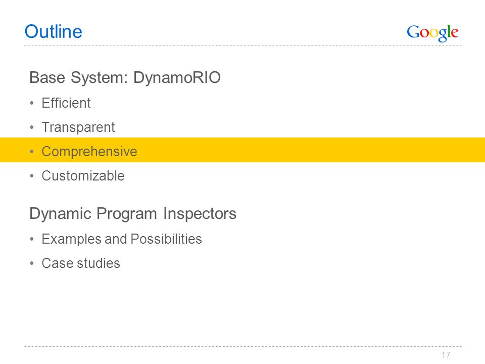Click the Google logo
This screenshot has height=364, width=485.
432,33
